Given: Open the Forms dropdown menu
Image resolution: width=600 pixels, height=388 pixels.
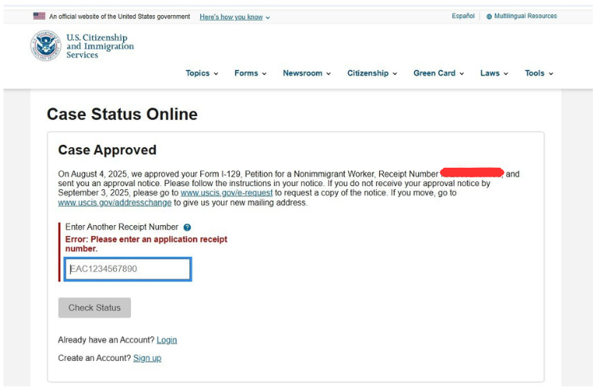Looking at the screenshot, I should pyautogui.click(x=250, y=73).
